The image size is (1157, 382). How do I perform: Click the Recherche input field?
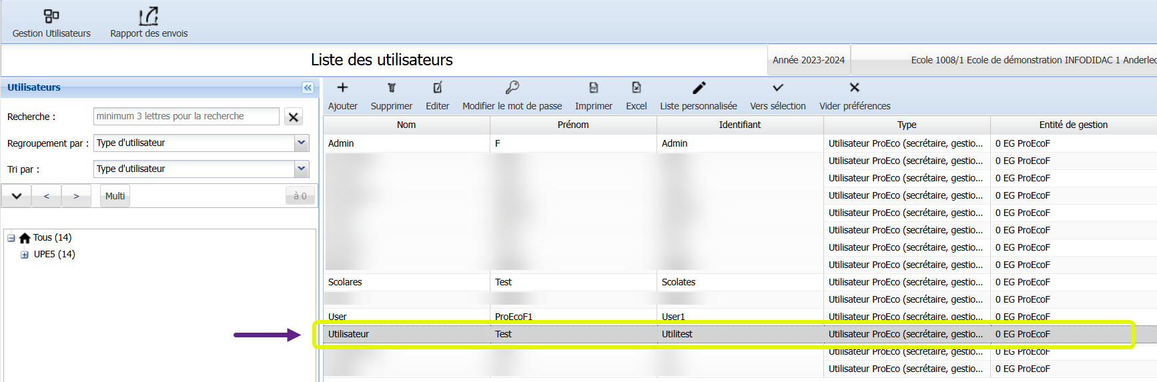(x=186, y=116)
